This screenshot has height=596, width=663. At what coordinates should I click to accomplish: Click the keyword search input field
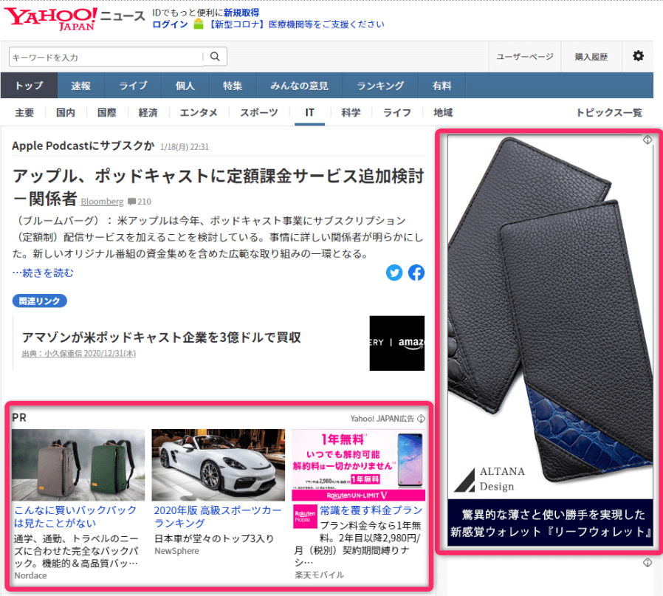[x=106, y=57]
